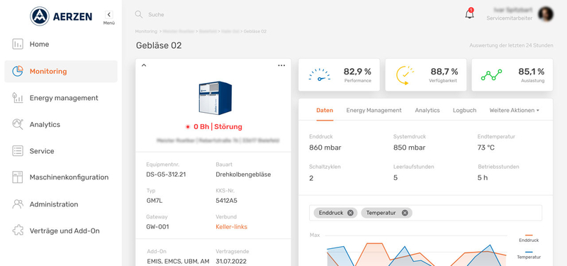Screen dimensions: 567x266
Task: Open the Home section icon
Action: click(x=18, y=44)
